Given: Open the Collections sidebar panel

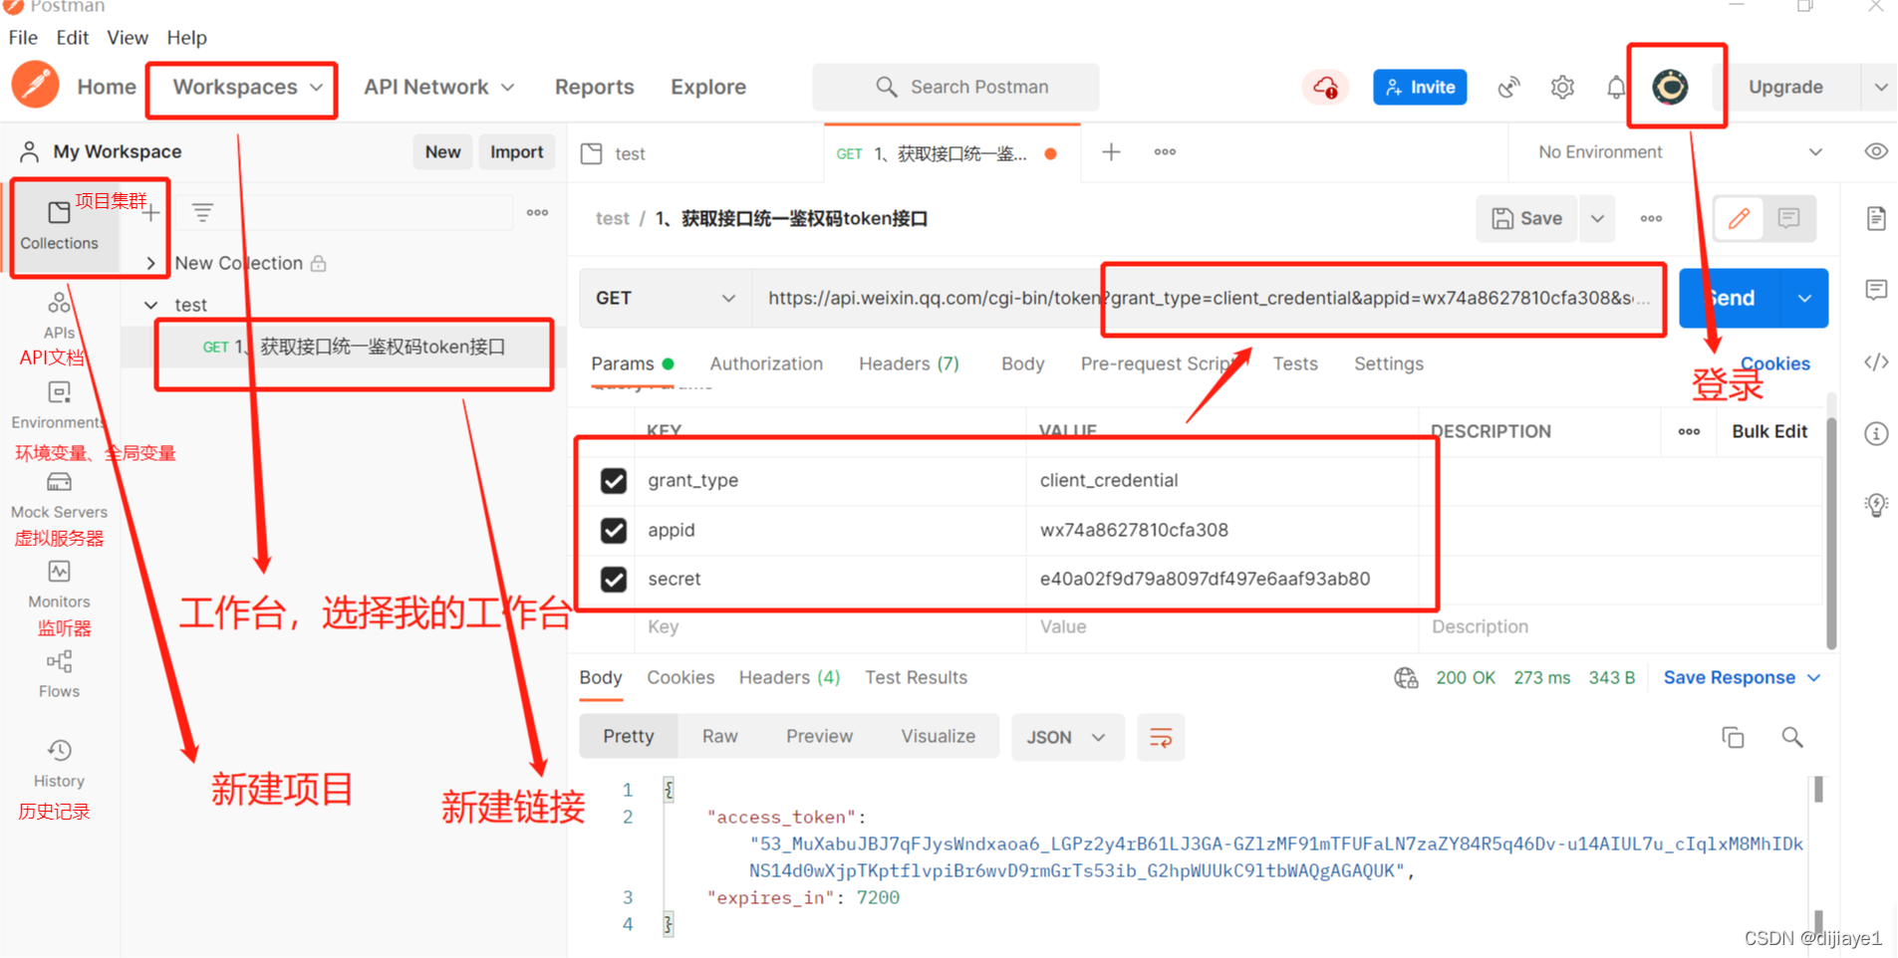Looking at the screenshot, I should click(x=59, y=226).
